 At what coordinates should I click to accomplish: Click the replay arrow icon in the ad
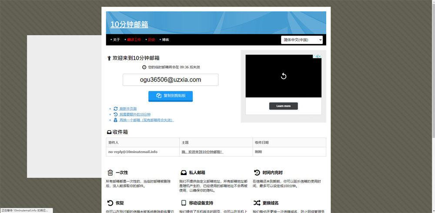coord(283,76)
